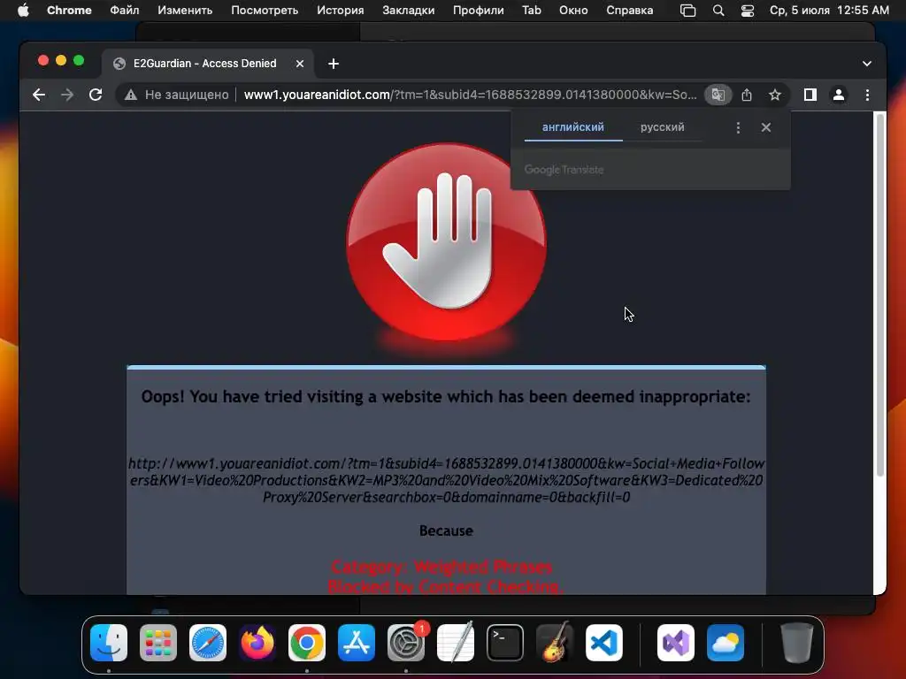Open Spotlight search in menu bar
This screenshot has width=906, height=679.
718,11
